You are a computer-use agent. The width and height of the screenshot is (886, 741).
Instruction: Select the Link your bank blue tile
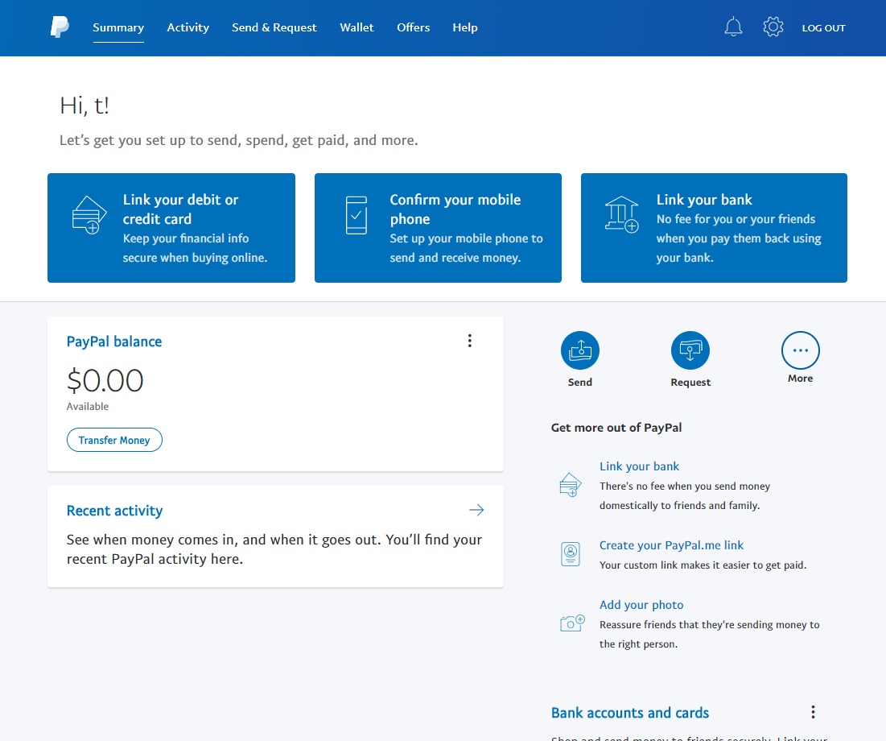(x=714, y=228)
